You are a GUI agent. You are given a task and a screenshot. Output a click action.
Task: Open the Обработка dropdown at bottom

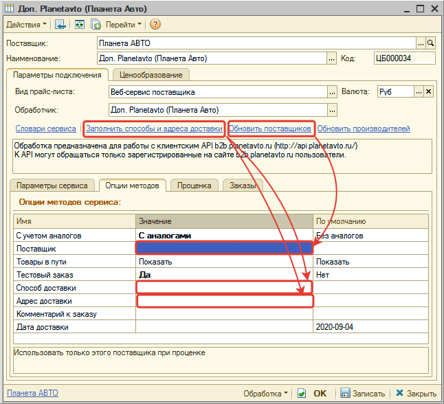point(265,394)
